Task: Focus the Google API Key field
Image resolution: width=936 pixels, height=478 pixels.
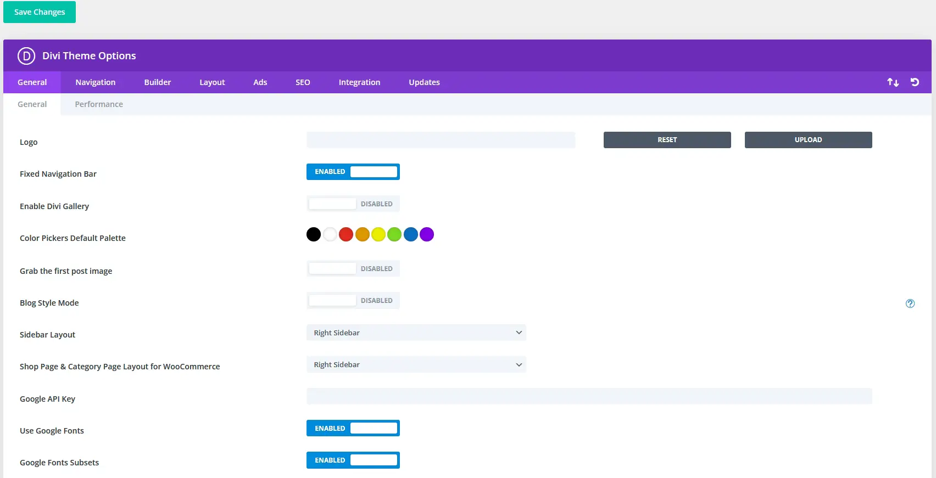Action: tap(589, 396)
